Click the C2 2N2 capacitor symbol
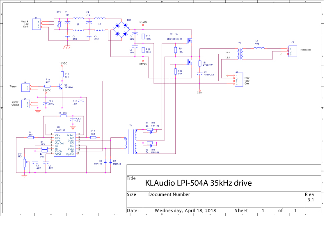This screenshot has width=325, height=251. point(67,36)
